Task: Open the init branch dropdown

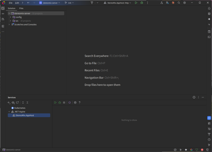Action: [69, 3]
